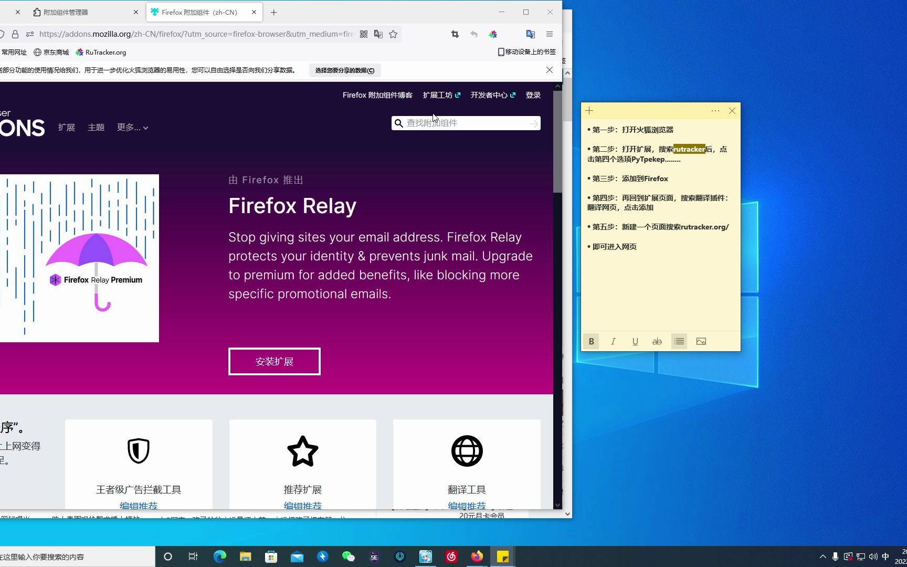Close the yellow sticky note
Viewport: 907px width, 567px height.
pos(732,111)
